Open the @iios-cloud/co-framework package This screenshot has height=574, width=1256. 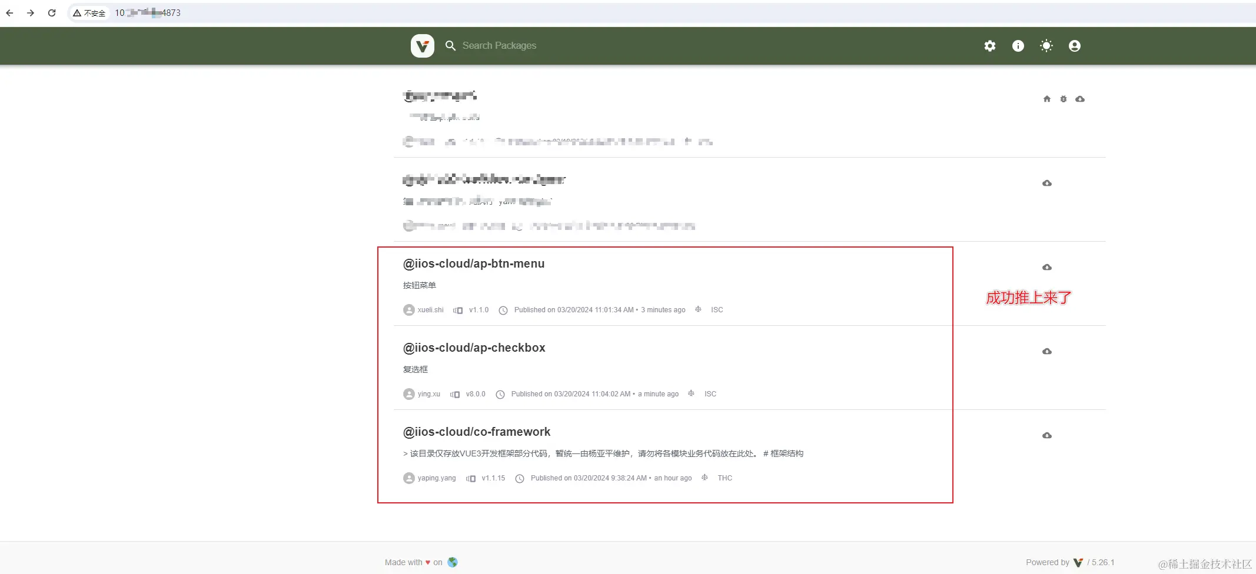click(x=477, y=432)
